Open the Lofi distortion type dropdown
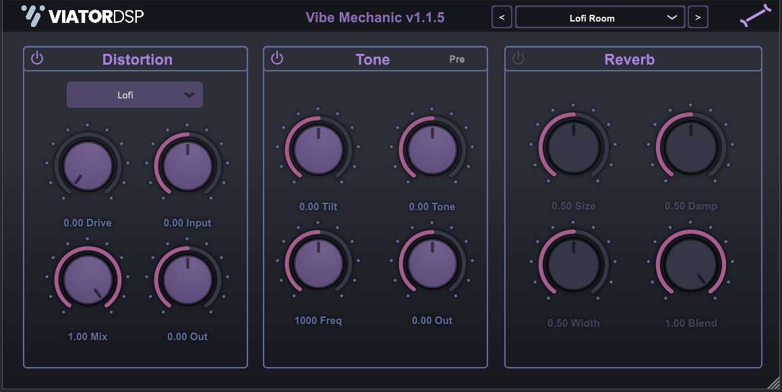The image size is (782, 392). (x=135, y=95)
